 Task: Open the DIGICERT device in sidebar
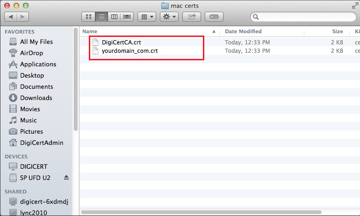[34, 166]
